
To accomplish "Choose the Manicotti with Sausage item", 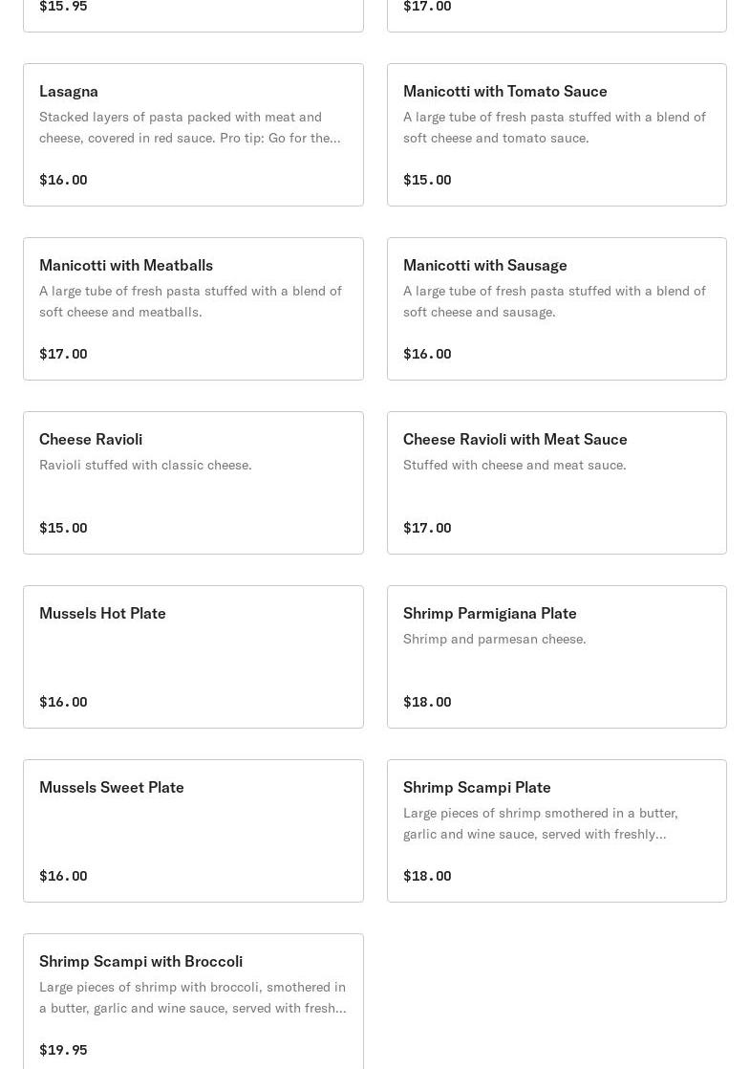I will (x=556, y=309).
